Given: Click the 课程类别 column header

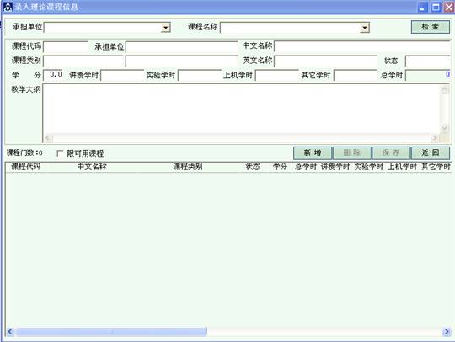Looking at the screenshot, I should click(187, 167).
